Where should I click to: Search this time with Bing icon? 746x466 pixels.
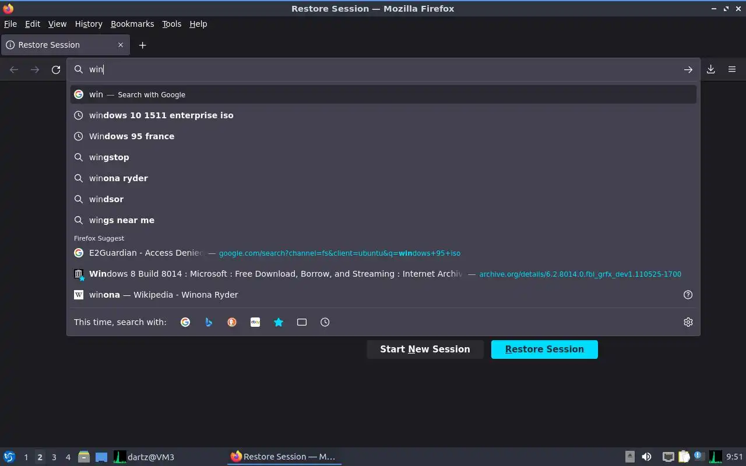coord(209,322)
